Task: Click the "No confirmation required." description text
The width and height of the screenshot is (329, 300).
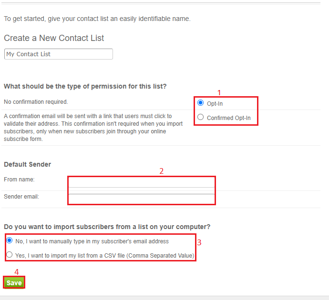Action: tap(36, 102)
